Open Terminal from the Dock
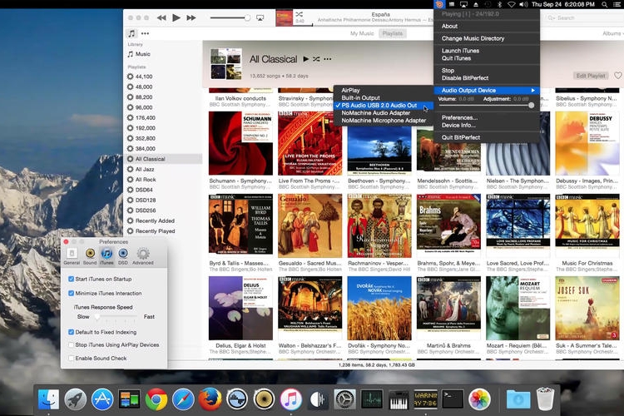624x416 pixels. pos(453,399)
